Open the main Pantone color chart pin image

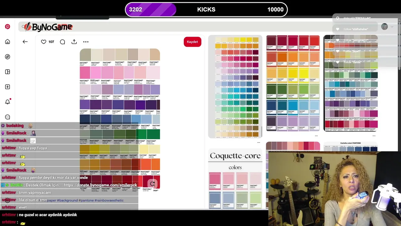click(120, 120)
